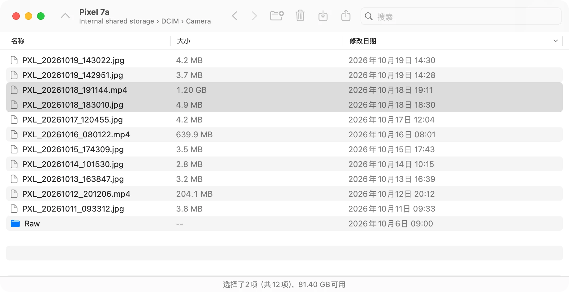Select file PXL_20261018_183010.jpg
Screen dimensions: 569x292
pyautogui.click(x=73, y=105)
